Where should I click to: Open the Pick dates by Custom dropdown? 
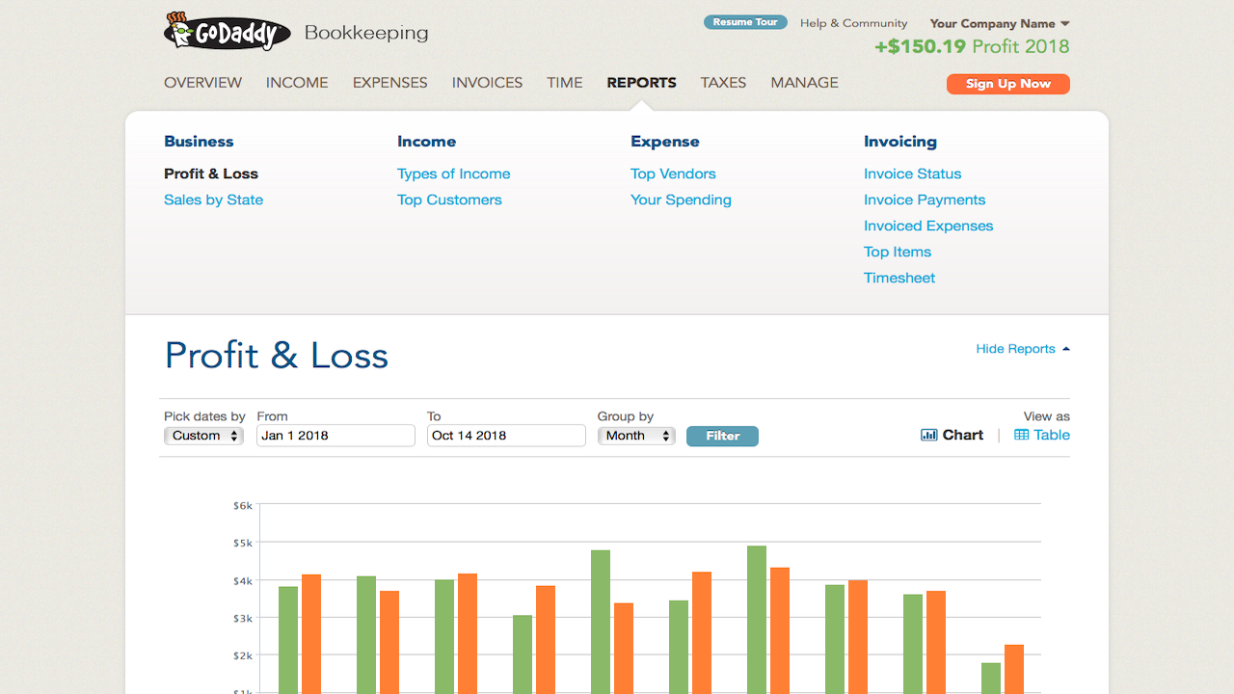tap(203, 436)
